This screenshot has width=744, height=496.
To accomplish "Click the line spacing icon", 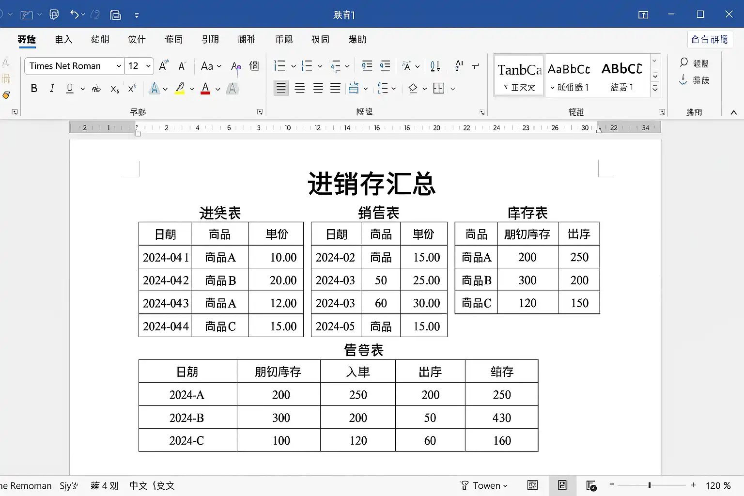I will pos(383,88).
